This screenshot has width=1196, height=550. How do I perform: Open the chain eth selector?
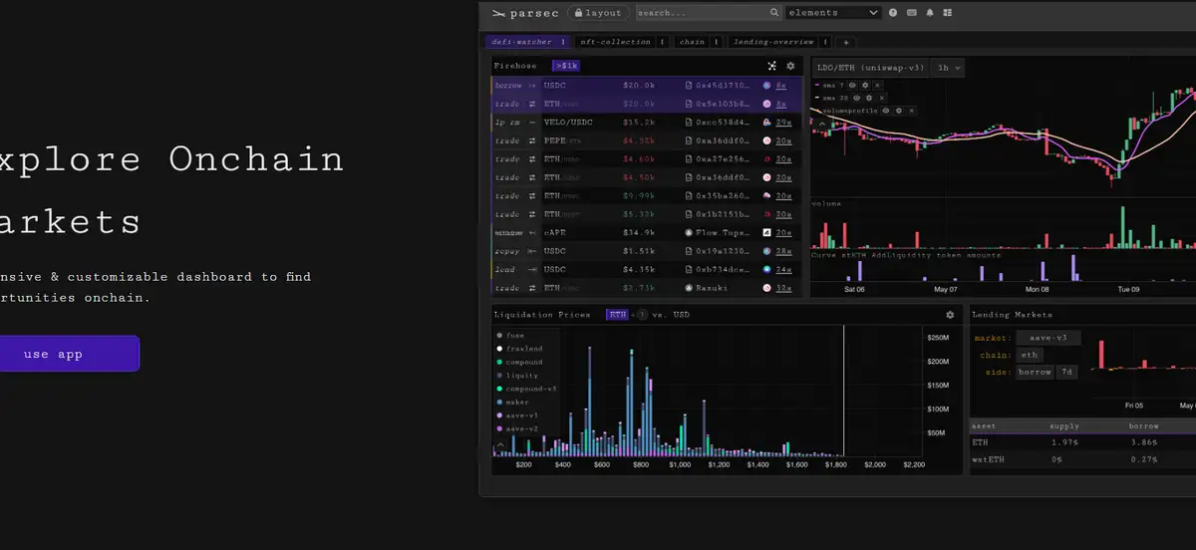coord(1030,355)
